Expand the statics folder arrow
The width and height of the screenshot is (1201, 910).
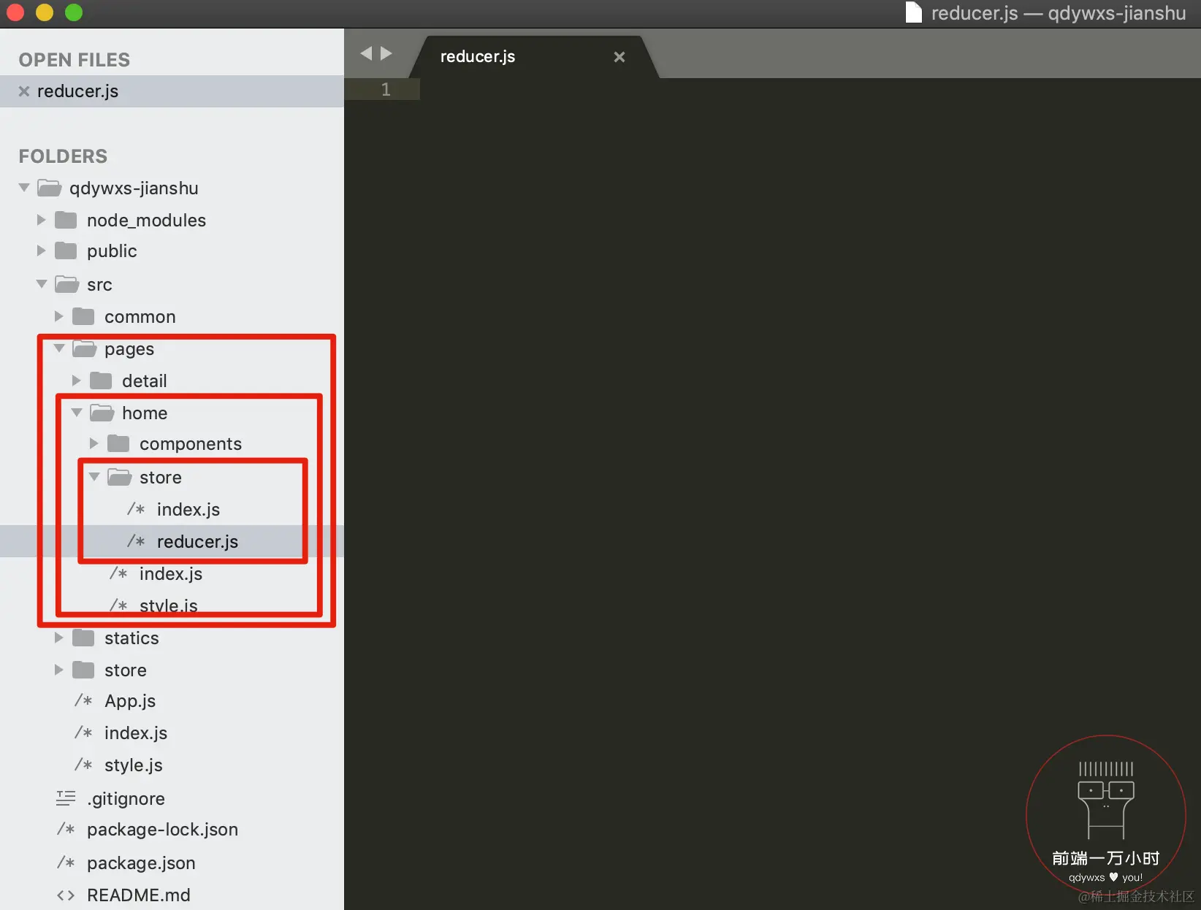coord(59,638)
